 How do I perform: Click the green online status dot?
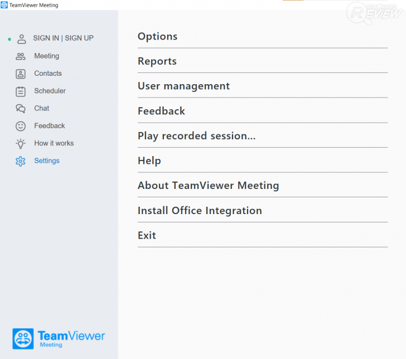[x=9, y=40]
